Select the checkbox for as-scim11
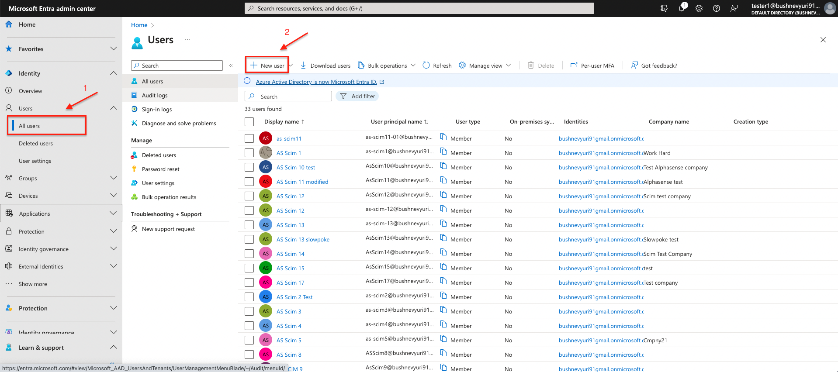 [249, 138]
